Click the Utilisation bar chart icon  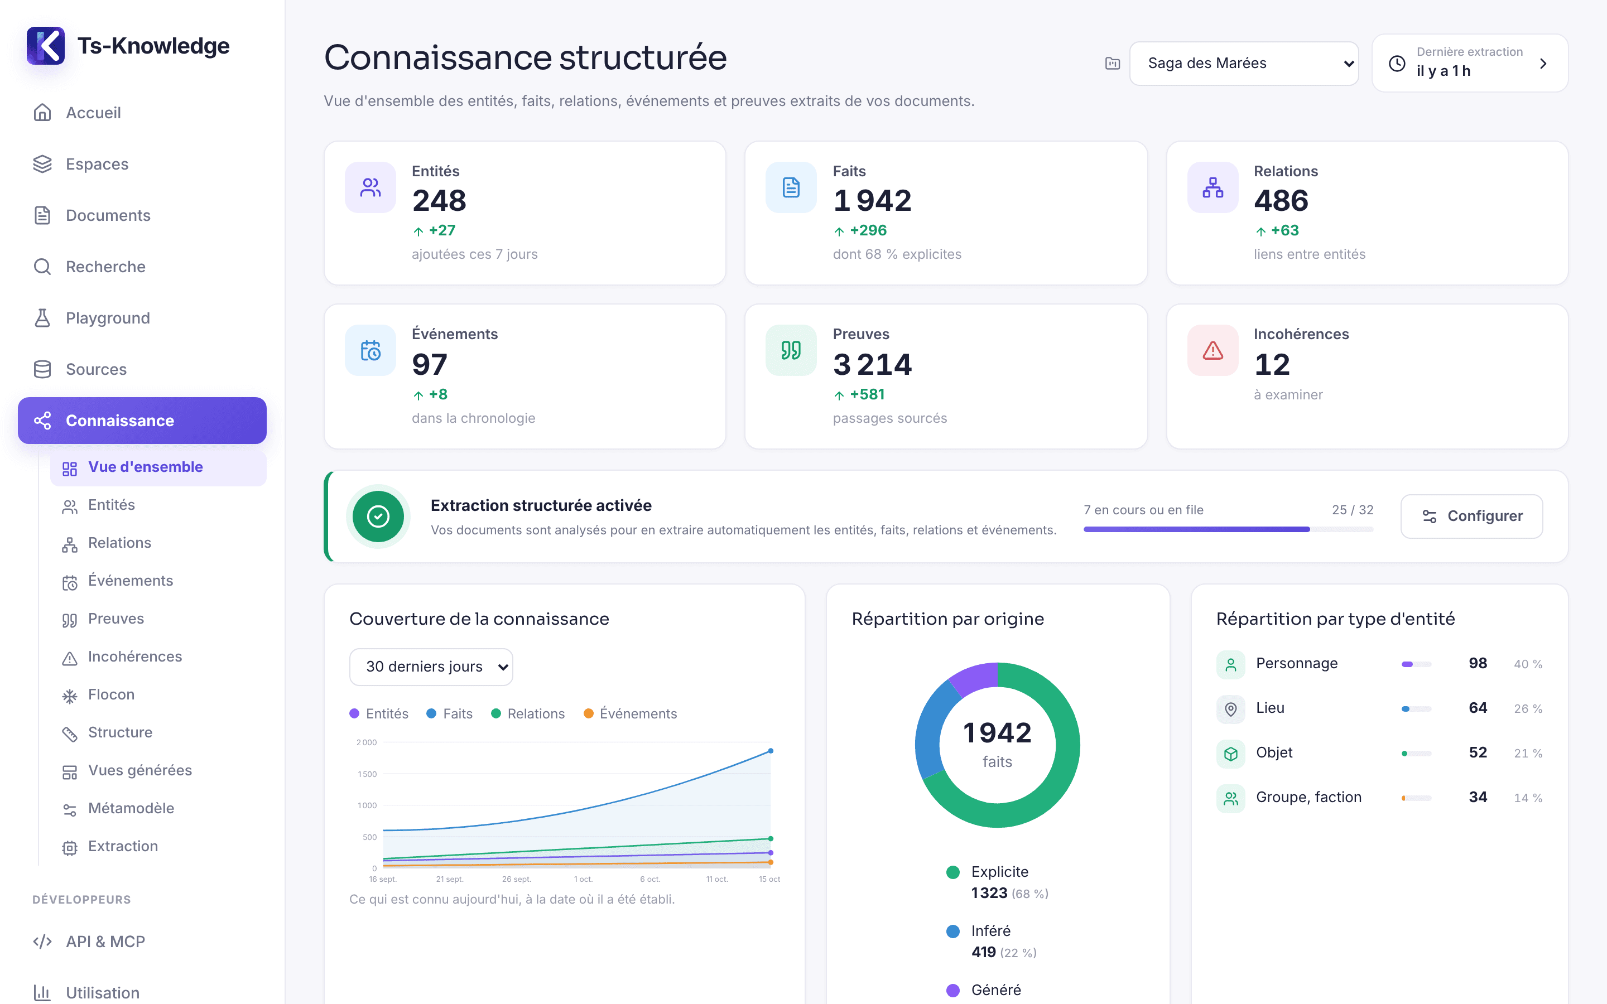42,993
